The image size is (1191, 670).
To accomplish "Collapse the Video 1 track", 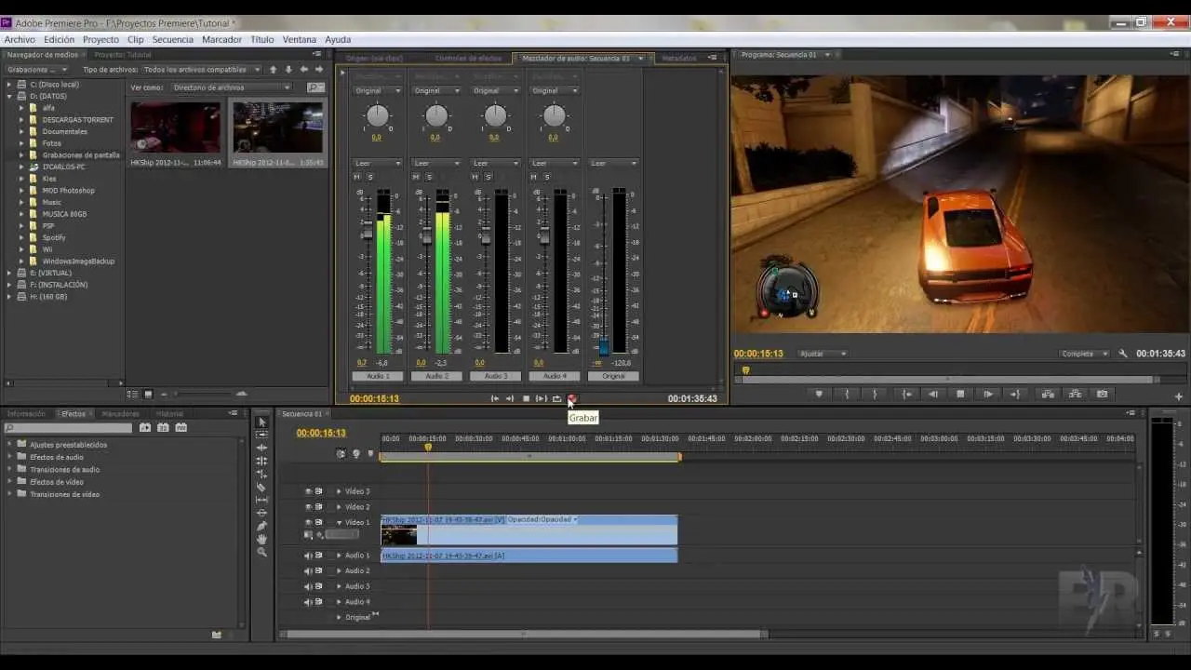I will click(339, 522).
